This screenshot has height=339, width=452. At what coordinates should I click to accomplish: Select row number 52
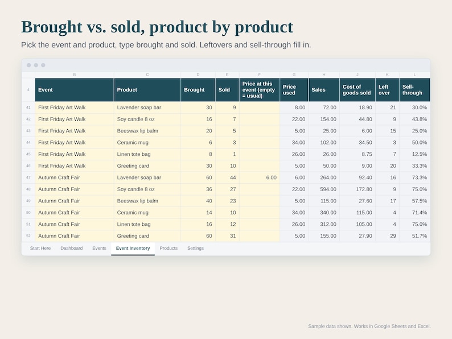coord(28,236)
